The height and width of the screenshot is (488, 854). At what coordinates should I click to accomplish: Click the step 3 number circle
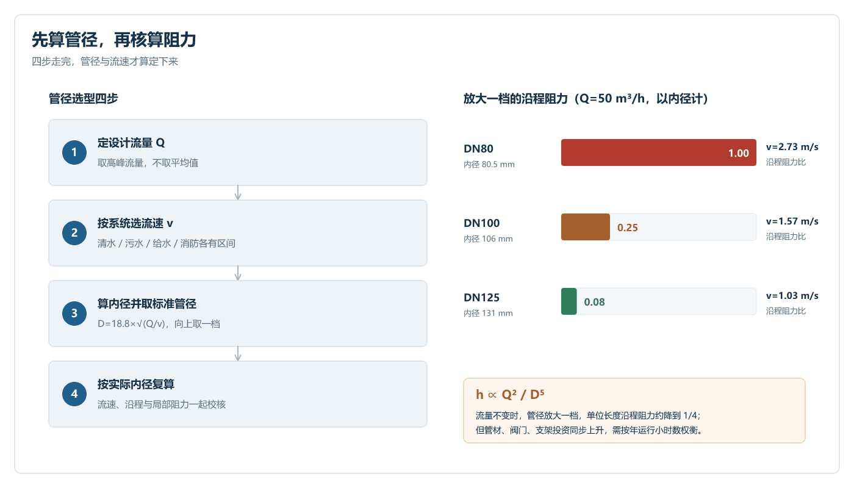pos(74,314)
